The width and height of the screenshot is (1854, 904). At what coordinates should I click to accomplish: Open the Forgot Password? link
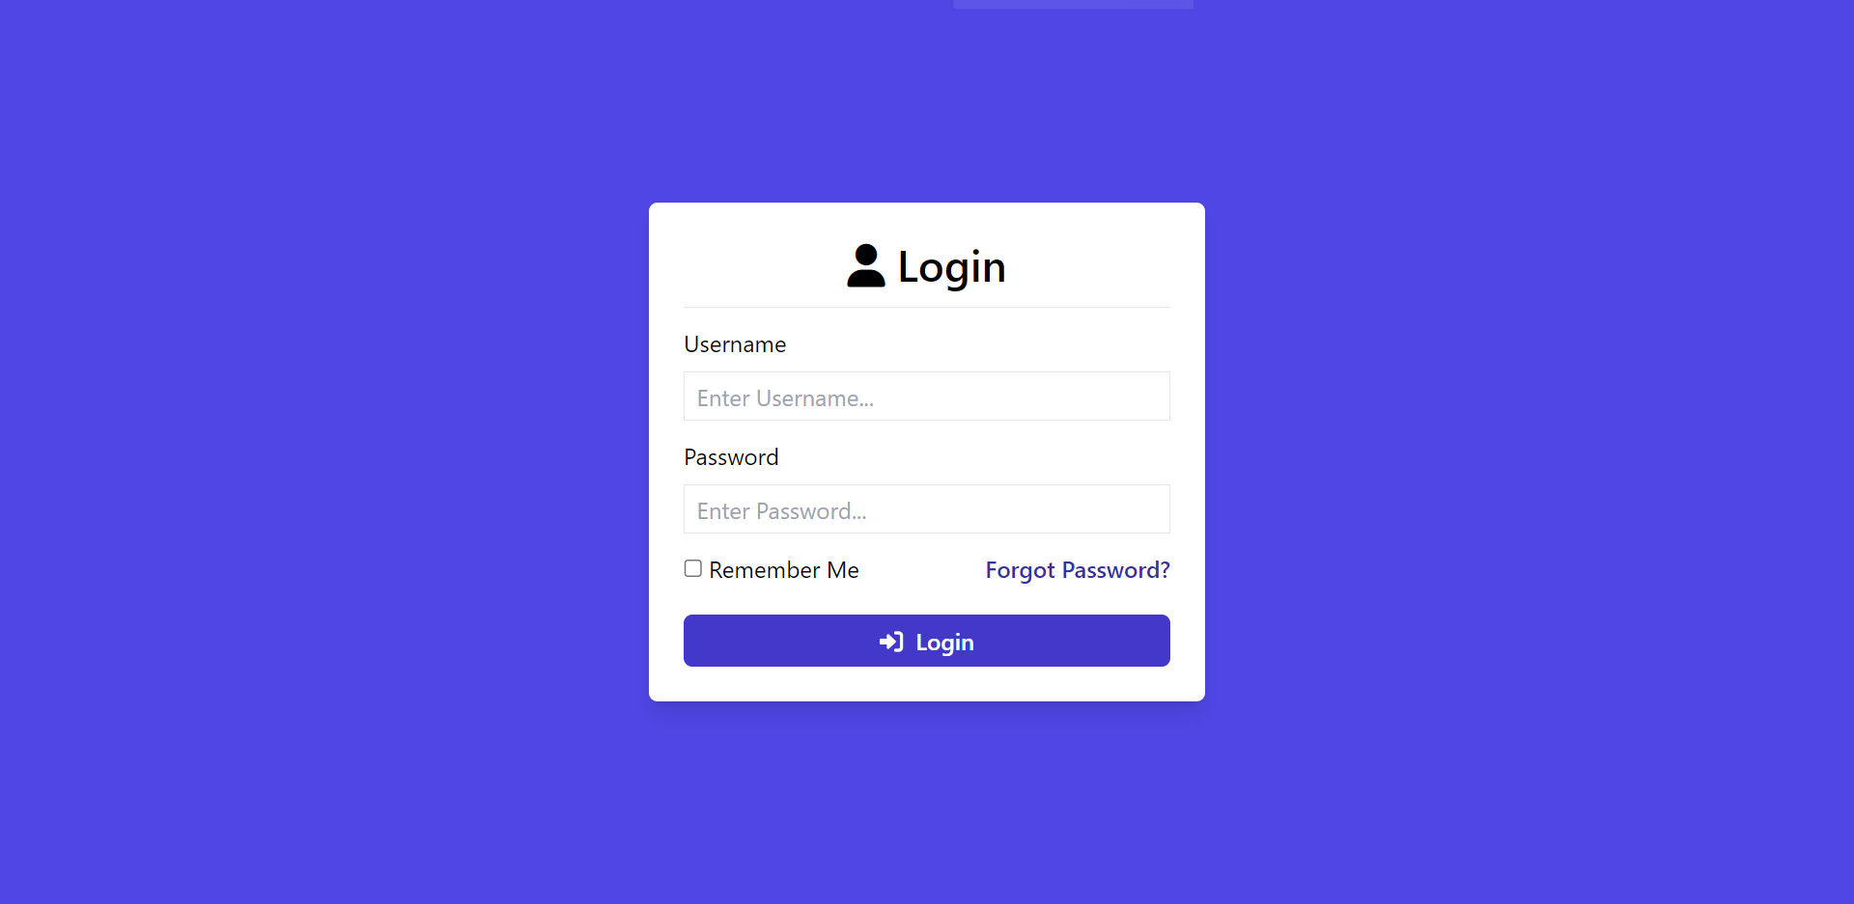[x=1078, y=570]
